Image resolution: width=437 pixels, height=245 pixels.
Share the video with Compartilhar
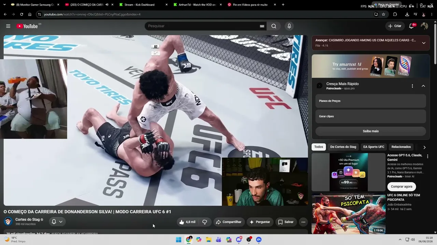[x=229, y=222]
